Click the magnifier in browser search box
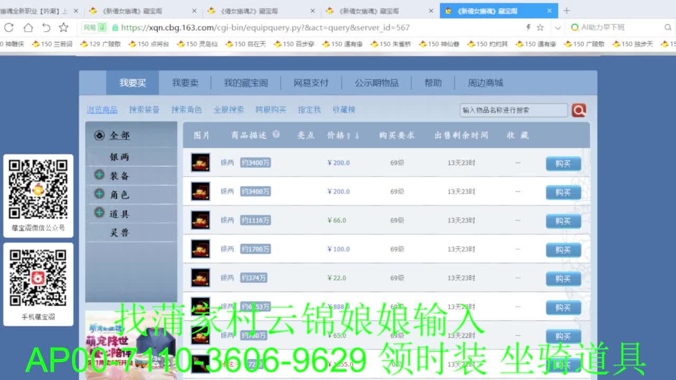Image resolution: width=676 pixels, height=380 pixels. point(668,27)
